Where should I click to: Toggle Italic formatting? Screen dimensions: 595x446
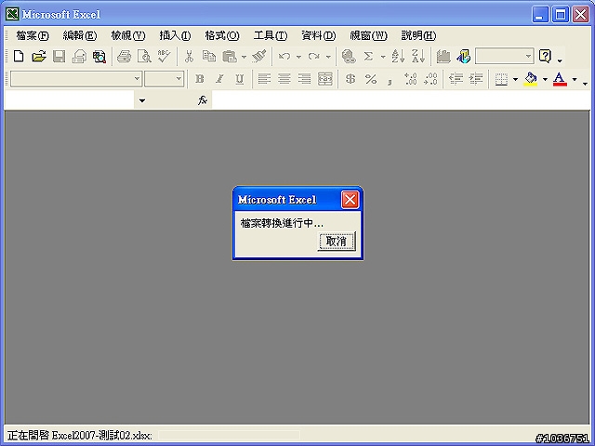click(x=219, y=79)
